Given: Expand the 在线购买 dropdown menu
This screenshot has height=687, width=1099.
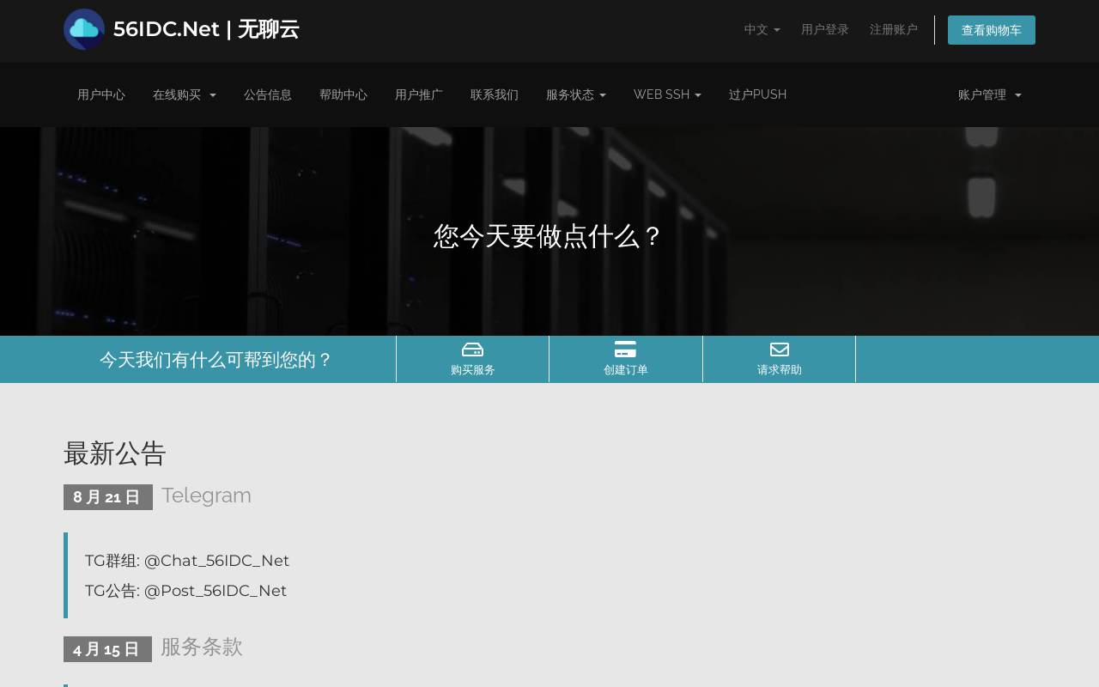Looking at the screenshot, I should 185,94.
